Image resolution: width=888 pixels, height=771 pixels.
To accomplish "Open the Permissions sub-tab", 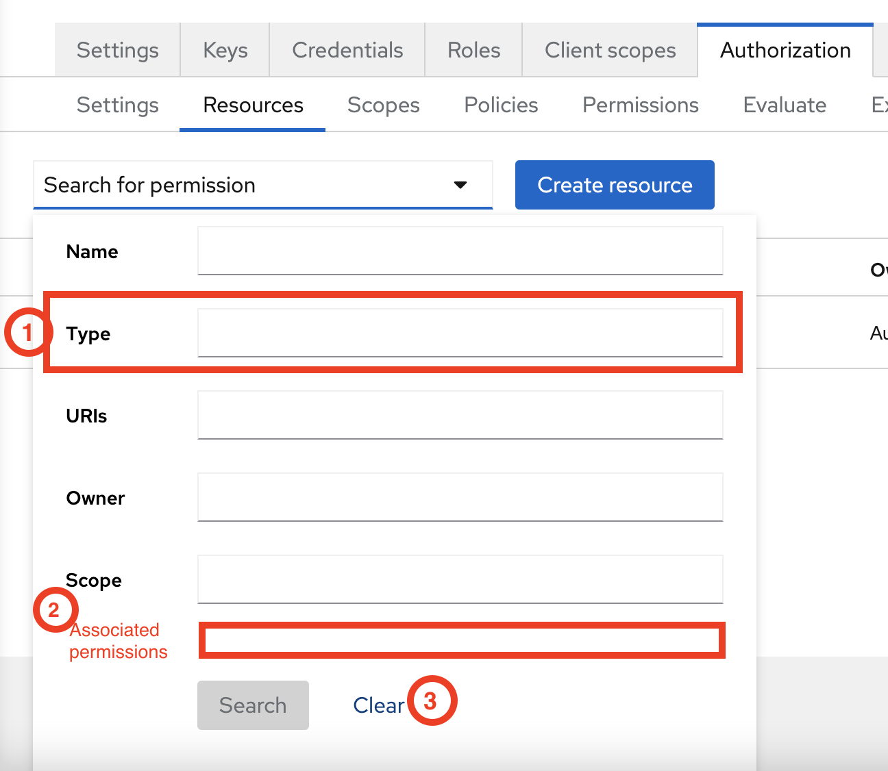I will 640,105.
